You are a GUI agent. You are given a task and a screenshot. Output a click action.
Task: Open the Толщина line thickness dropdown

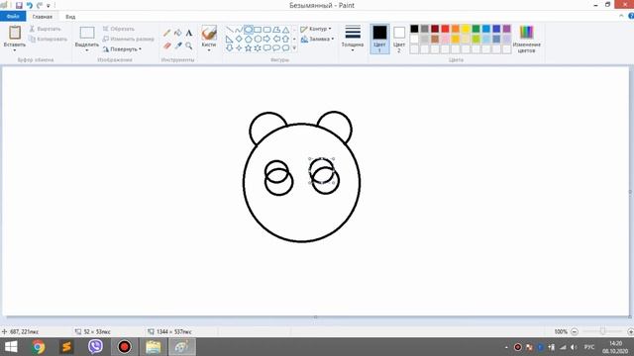coord(353,39)
